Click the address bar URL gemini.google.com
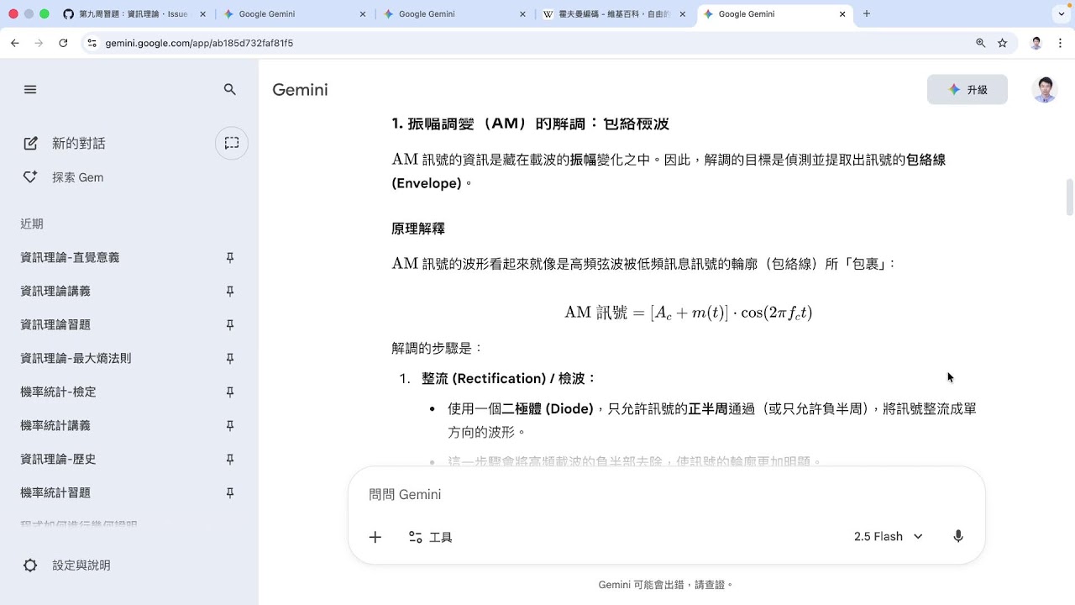Image resolution: width=1075 pixels, height=605 pixels. [x=199, y=43]
